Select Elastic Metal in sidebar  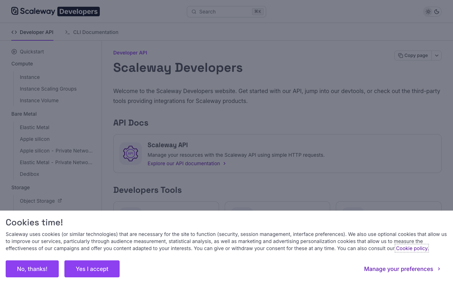[x=35, y=127]
